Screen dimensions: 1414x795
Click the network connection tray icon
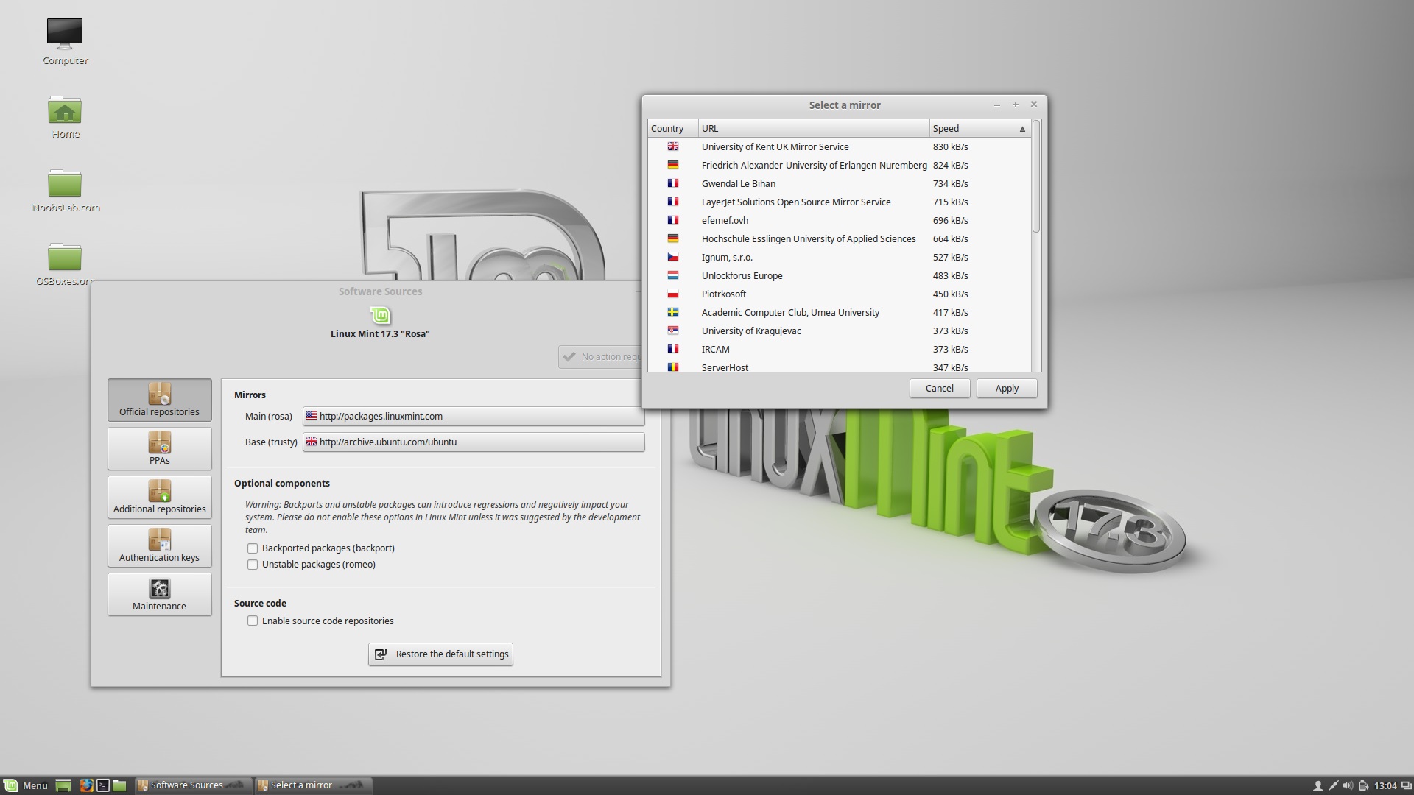point(1333,785)
